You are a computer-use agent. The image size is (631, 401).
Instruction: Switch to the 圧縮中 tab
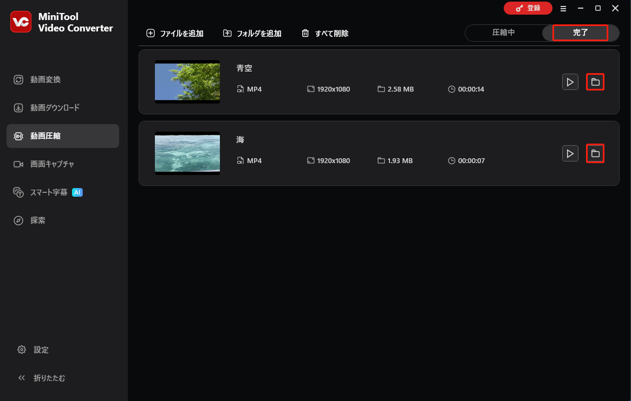[x=504, y=33]
